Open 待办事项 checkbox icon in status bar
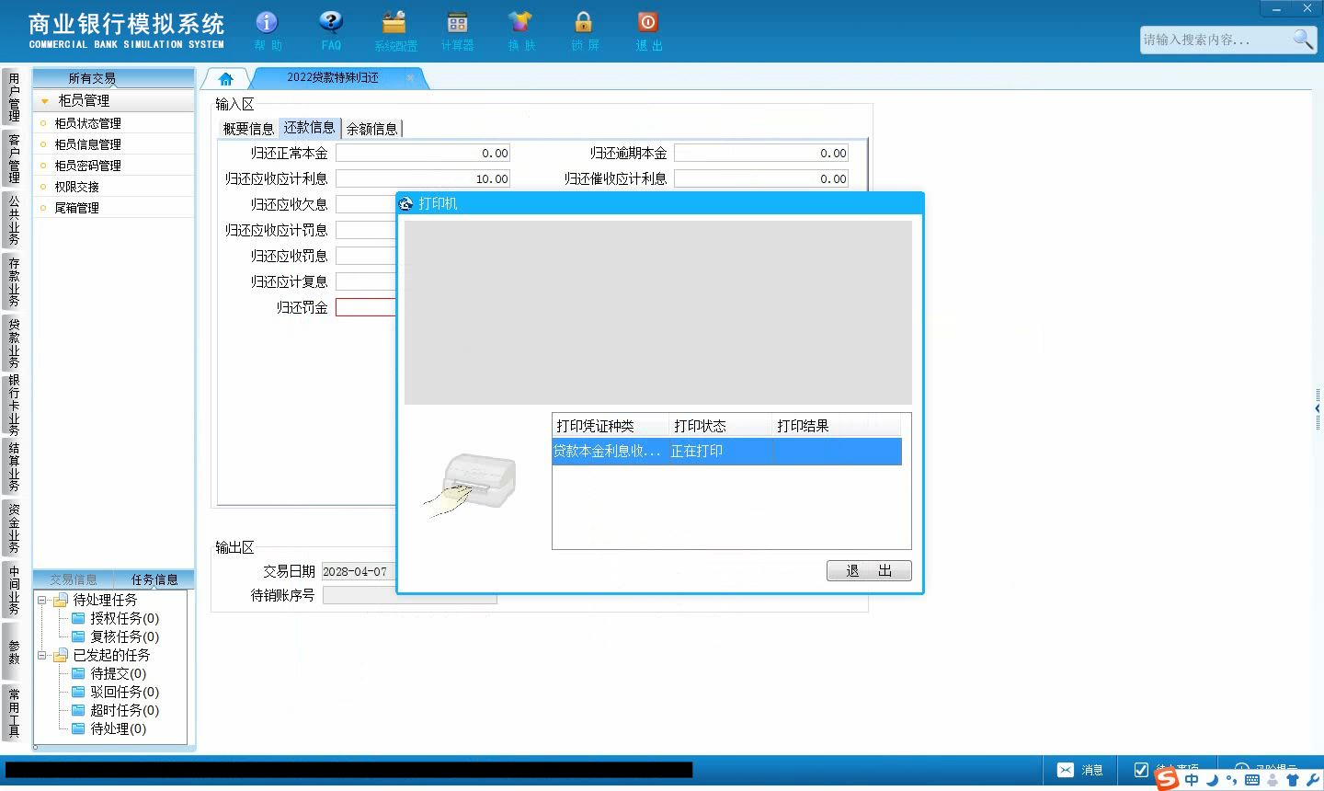1324x791 pixels. click(1141, 769)
